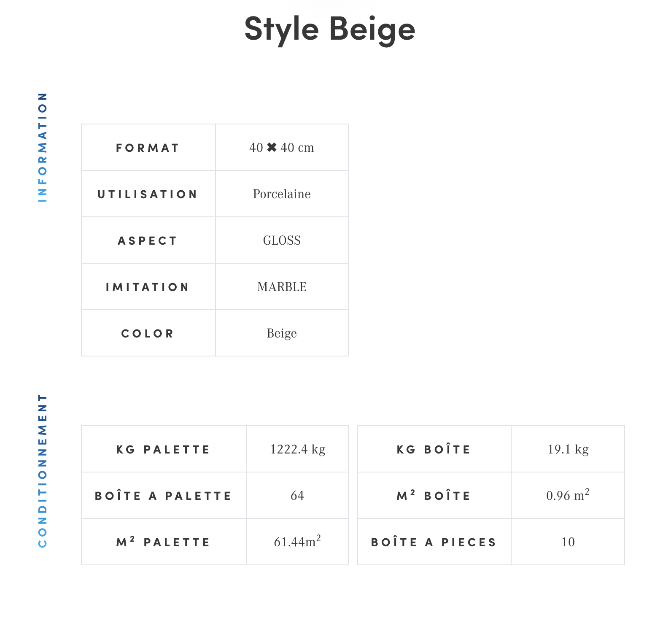Select the 1222.4 kg value

[x=298, y=449]
